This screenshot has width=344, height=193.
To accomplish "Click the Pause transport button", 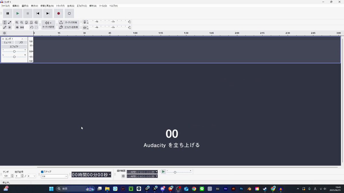I will coord(8,13).
